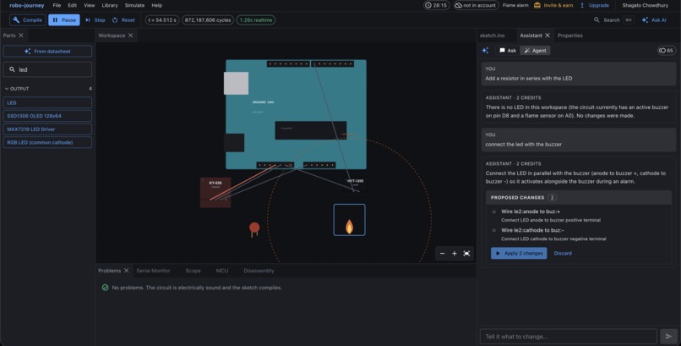Viewport: 681px width, 346px height.
Task: Click the 872,187,606 cycles readout
Action: click(x=208, y=20)
